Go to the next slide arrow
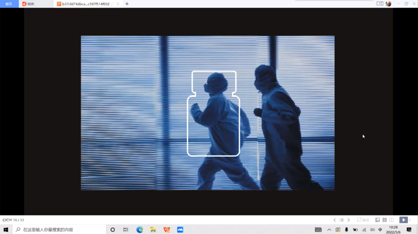Image resolution: width=418 pixels, height=234 pixels. click(x=349, y=220)
